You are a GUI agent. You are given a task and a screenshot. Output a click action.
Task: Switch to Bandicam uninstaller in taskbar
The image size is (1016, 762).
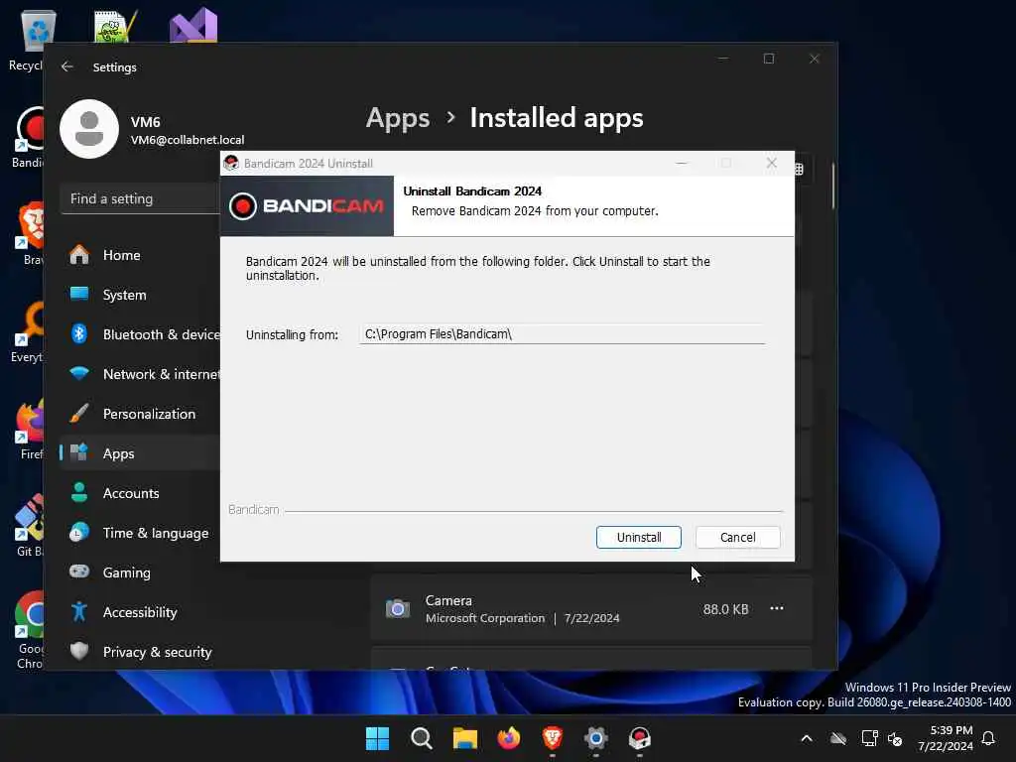coord(640,738)
